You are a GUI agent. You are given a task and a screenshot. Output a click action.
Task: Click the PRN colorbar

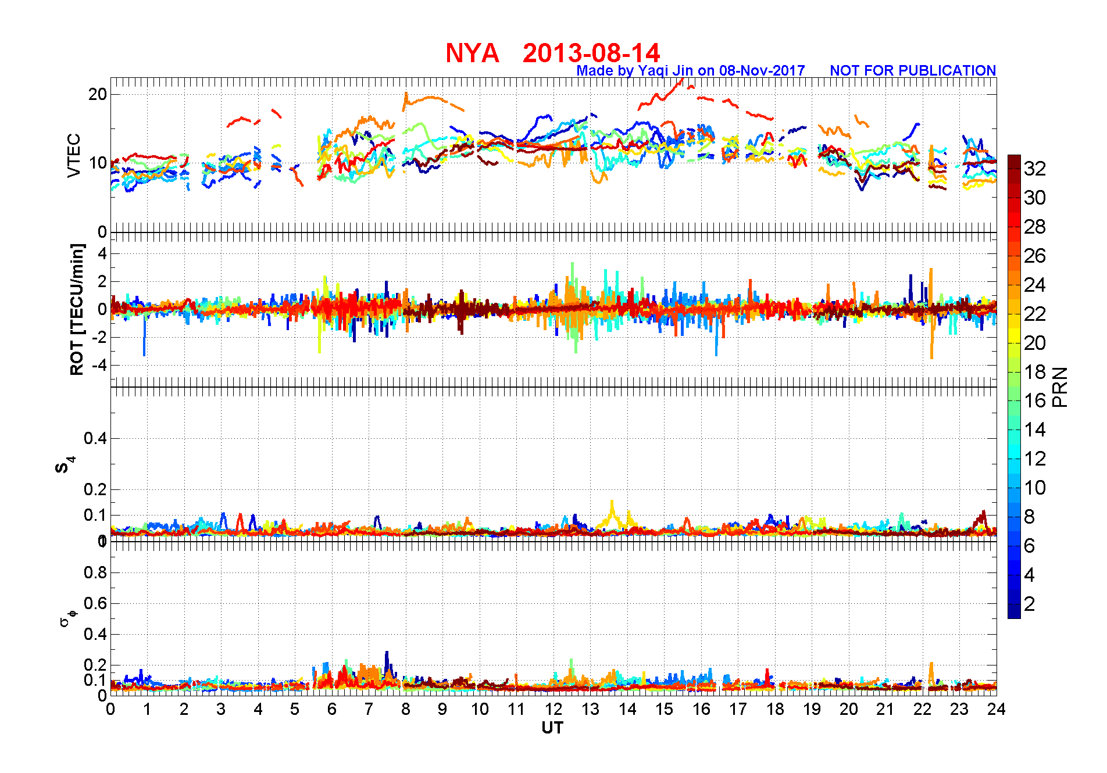[1014, 386]
